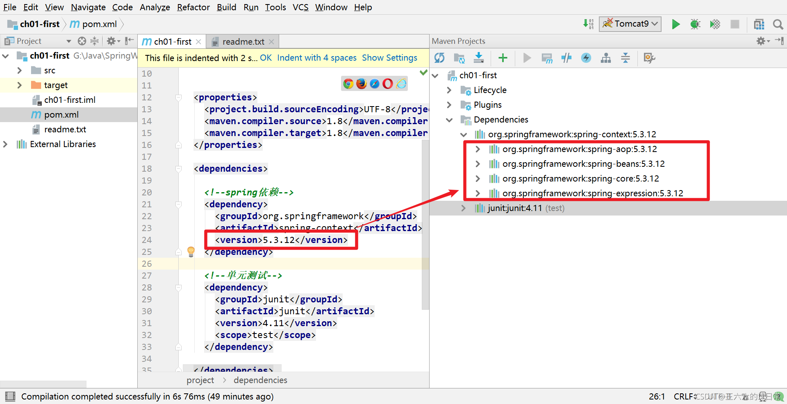
Task: Show Maven dependencies diagram
Action: point(606,58)
